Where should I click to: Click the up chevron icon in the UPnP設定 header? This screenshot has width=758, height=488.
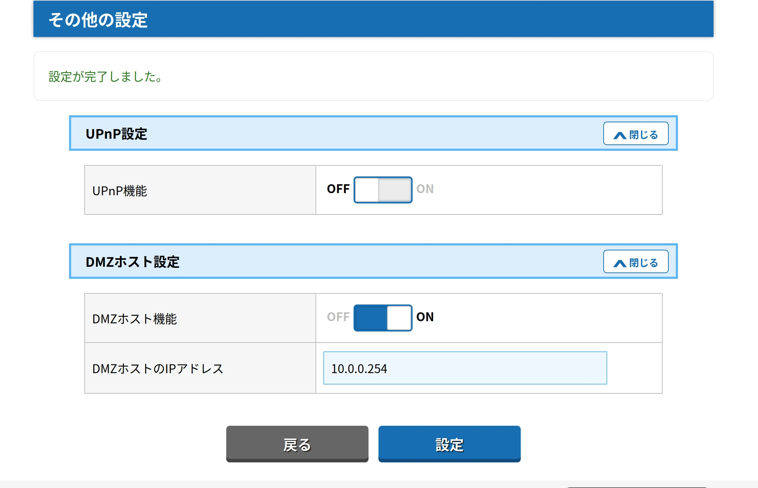[x=620, y=135]
